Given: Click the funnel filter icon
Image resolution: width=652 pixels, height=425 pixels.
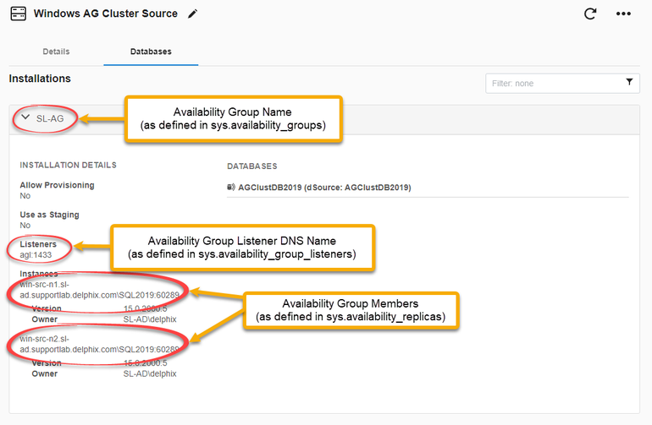Looking at the screenshot, I should click(629, 83).
